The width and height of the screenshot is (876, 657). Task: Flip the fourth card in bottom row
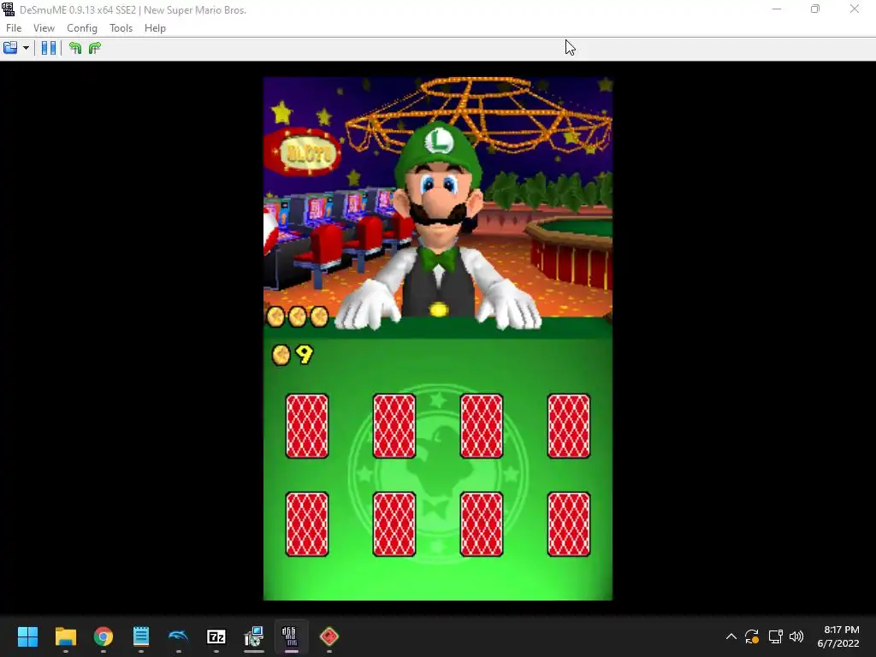pyautogui.click(x=569, y=524)
